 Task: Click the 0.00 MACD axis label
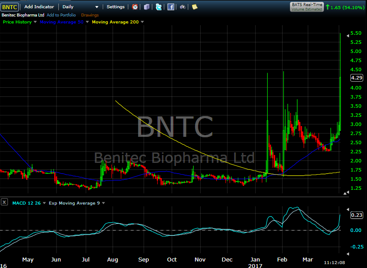(x=356, y=230)
